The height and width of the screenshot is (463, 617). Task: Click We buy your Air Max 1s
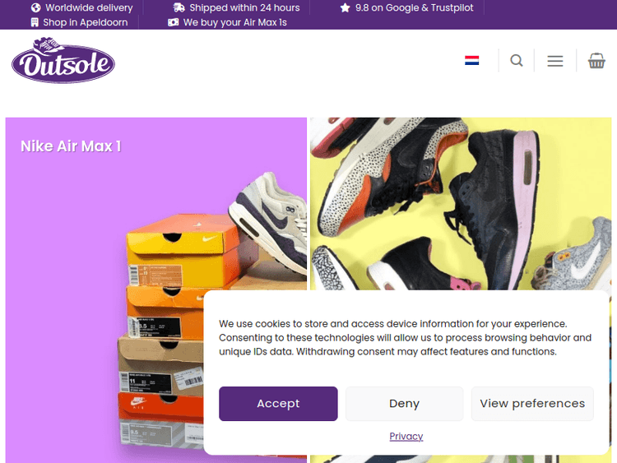[235, 22]
